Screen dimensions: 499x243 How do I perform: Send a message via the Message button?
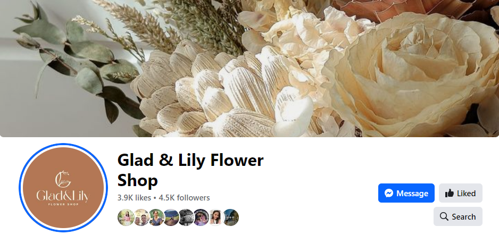pos(406,193)
